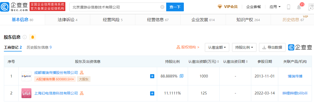Open the 认缴金额 dropdown
This screenshot has width=314, height=104.
point(217,47)
